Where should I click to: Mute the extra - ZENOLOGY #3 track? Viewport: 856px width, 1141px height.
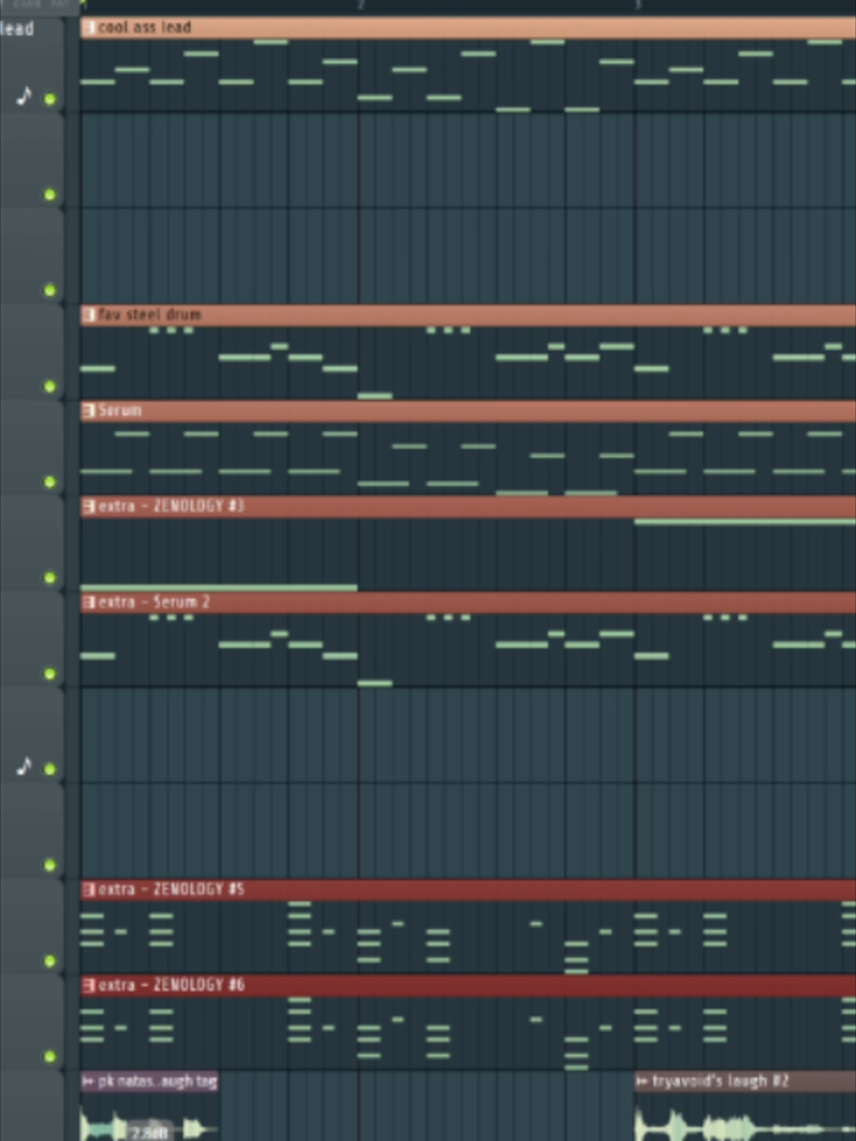(50, 578)
